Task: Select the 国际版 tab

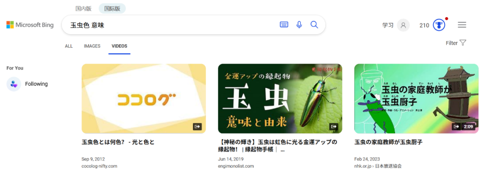Action: 113,9
